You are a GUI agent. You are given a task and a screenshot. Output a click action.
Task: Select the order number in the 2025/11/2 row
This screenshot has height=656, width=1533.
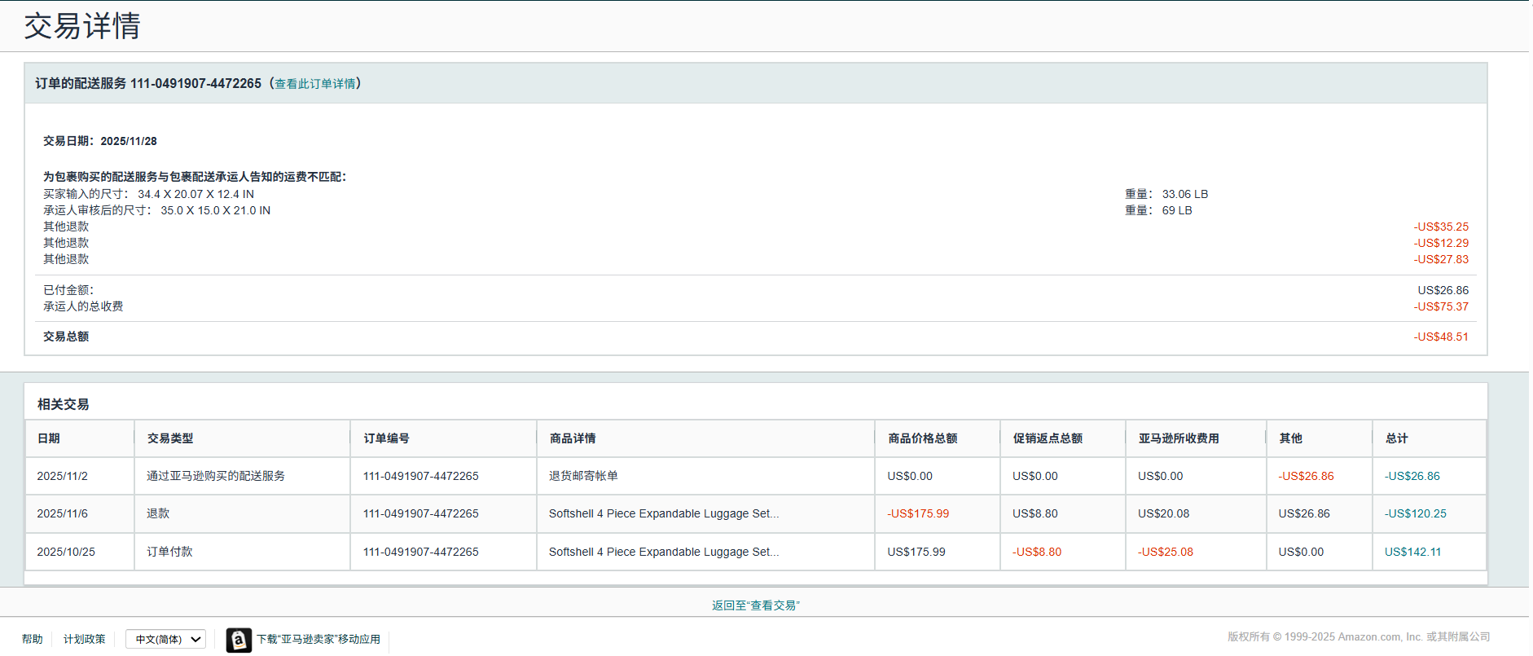click(x=420, y=476)
